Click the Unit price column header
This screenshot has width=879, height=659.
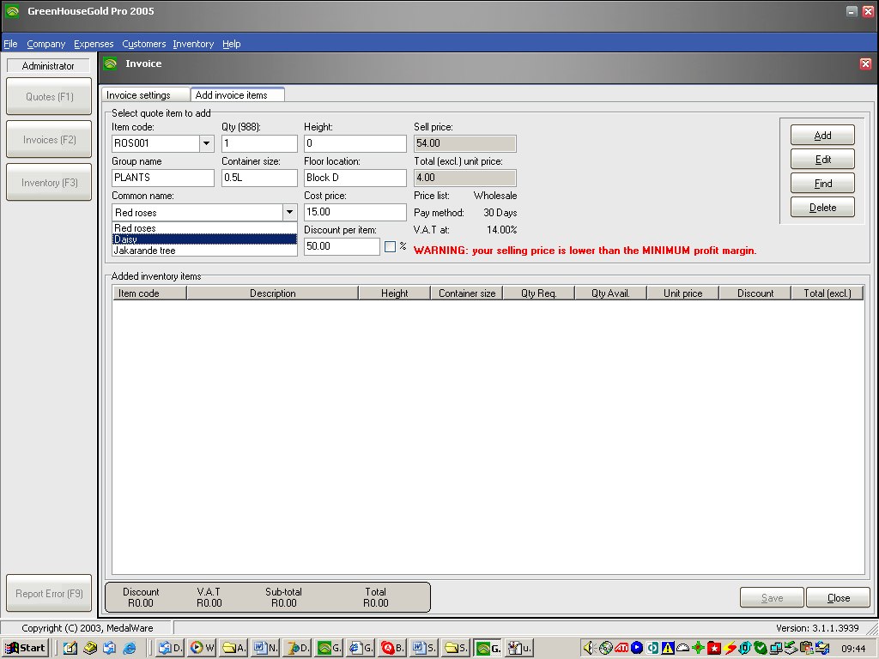[x=682, y=293]
